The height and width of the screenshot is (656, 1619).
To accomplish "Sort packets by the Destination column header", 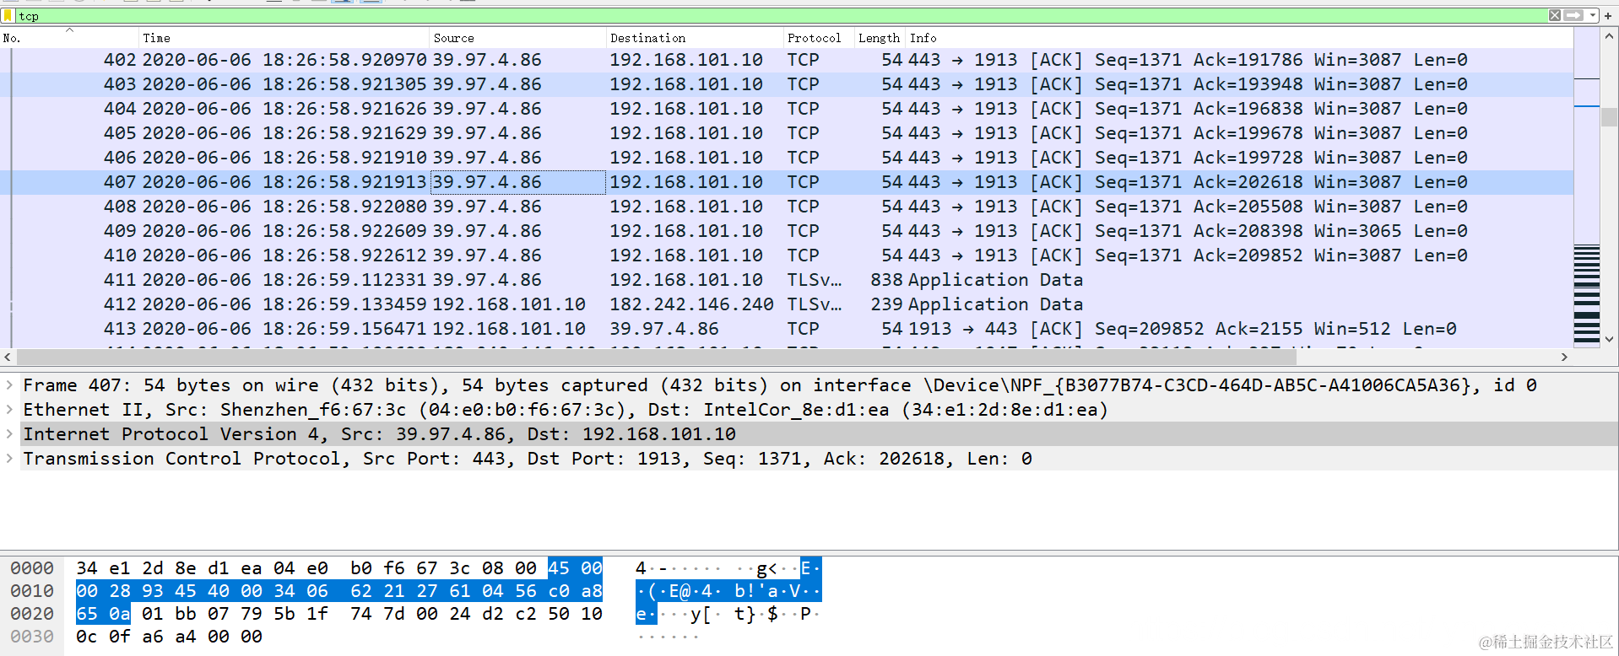I will 695,38.
